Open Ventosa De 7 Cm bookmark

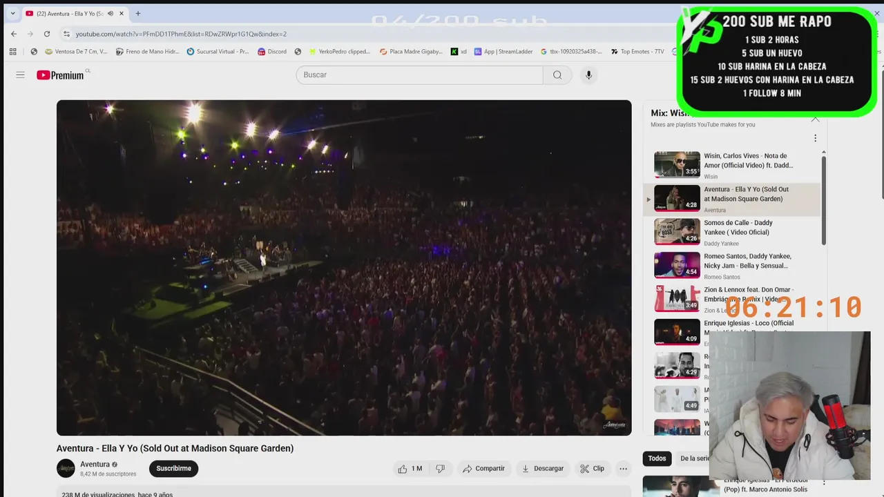(76, 52)
